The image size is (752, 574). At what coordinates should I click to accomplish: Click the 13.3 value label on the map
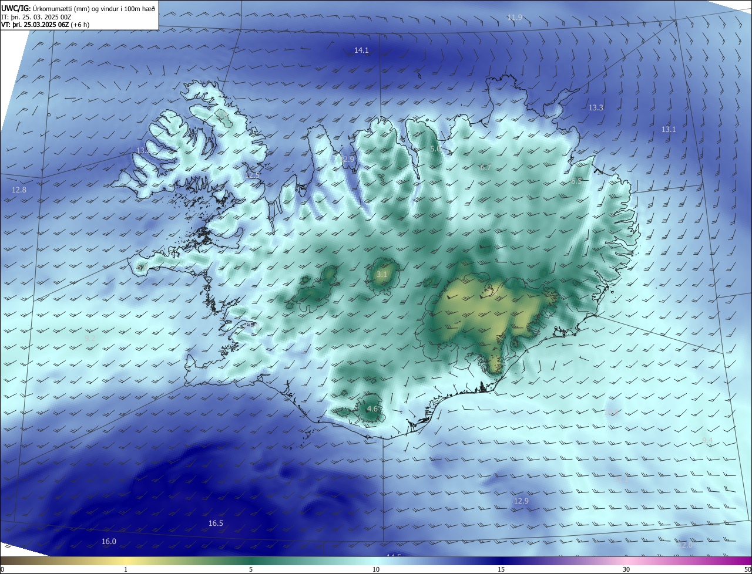coord(596,107)
